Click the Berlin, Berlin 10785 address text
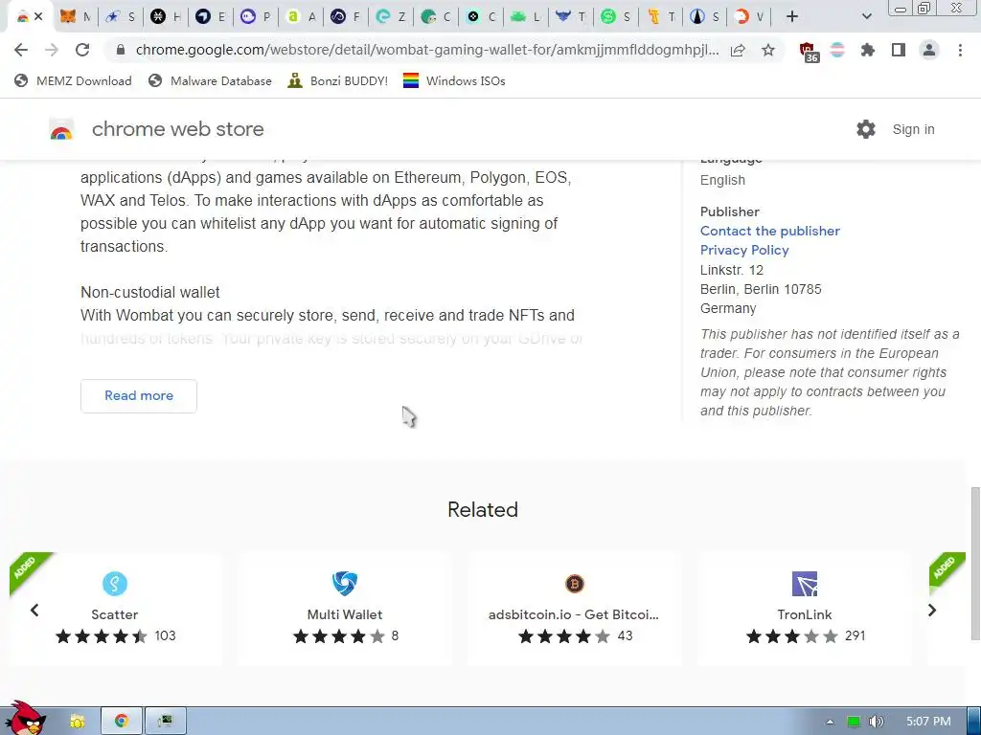981x735 pixels. pyautogui.click(x=761, y=289)
